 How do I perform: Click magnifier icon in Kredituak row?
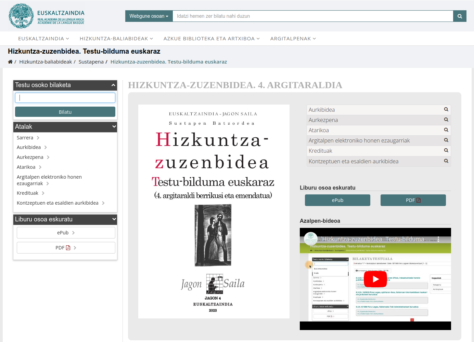tap(446, 150)
